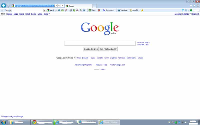The width and height of the screenshot is (200, 125).
Task: Open the News link in Google navigation
Action: (x=22, y=14)
